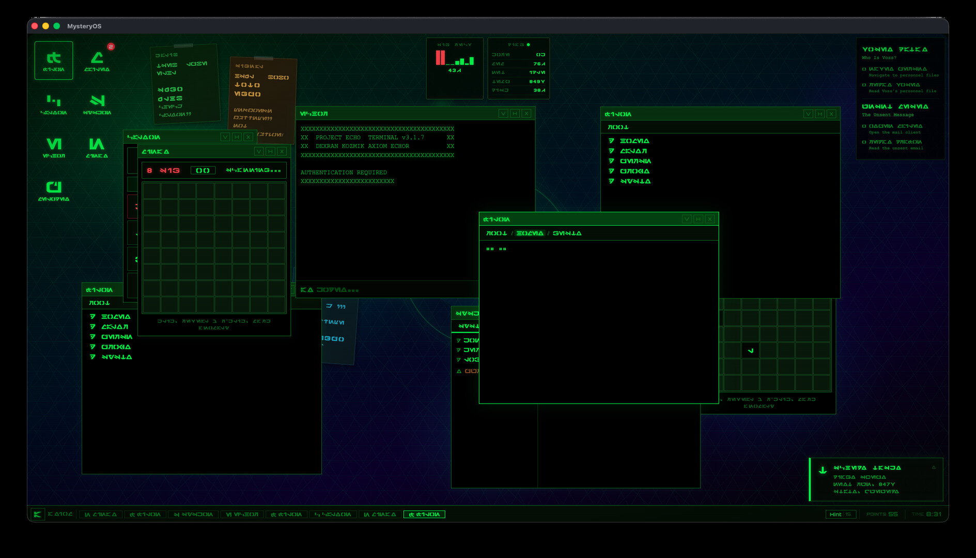Screen dimensions: 976x558
Task: Select the highlighted middle breadcrumb segment
Action: [529, 233]
